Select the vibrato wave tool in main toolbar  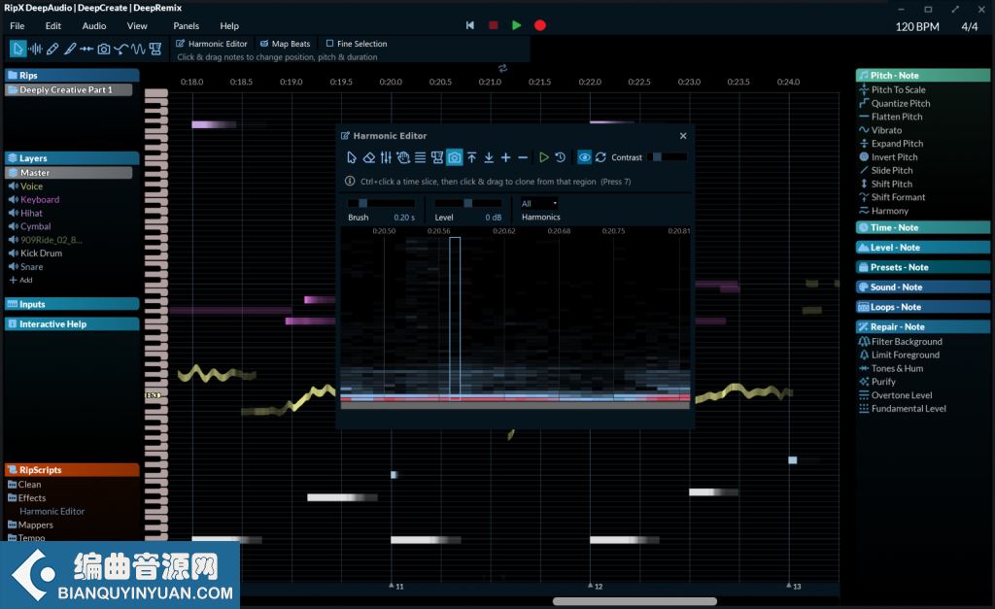tap(138, 49)
